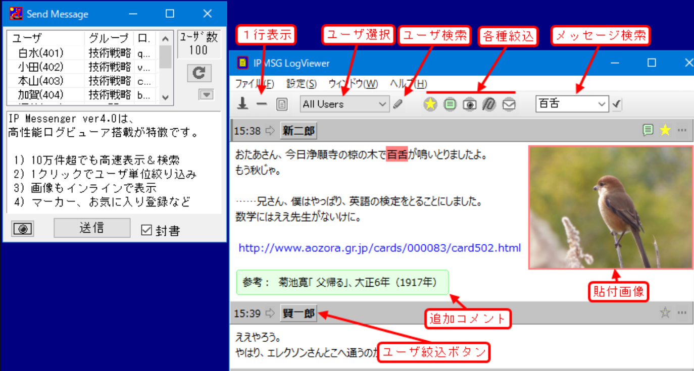Toggle the favorite star on 新二郎's message
Screen dimensions: 694x371
tap(665, 130)
